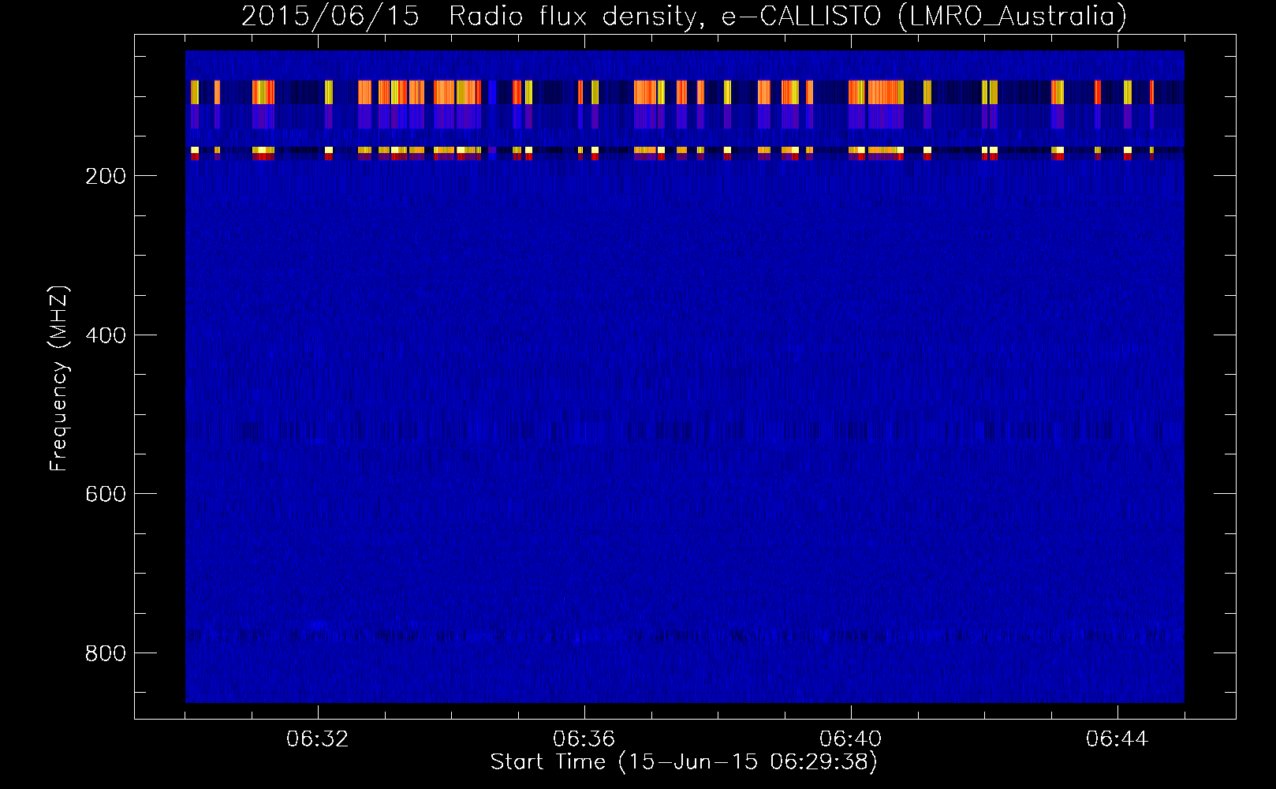Click the 06:40 time tick label
This screenshot has height=789, width=1276.
click(851, 739)
